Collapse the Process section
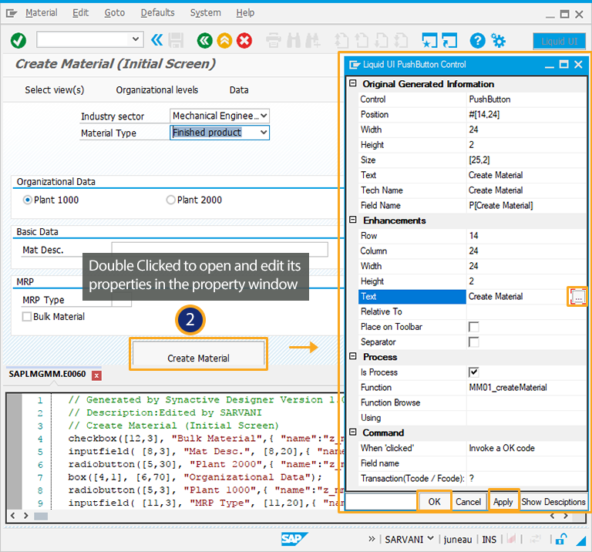 [x=352, y=356]
